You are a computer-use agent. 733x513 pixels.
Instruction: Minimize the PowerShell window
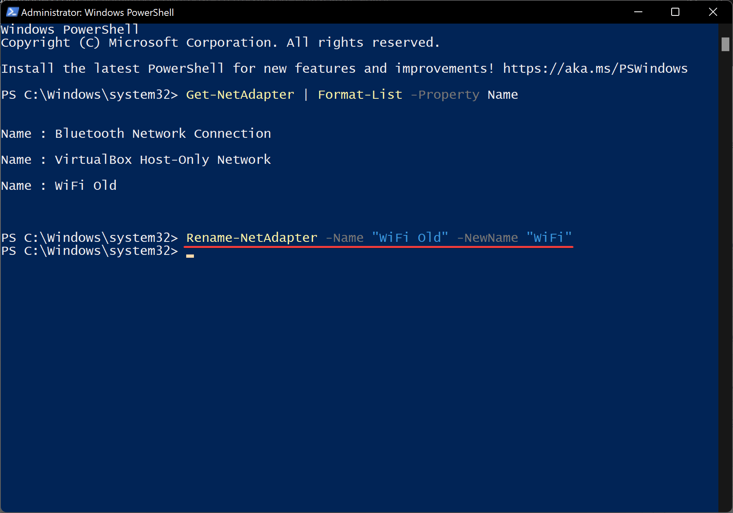coord(638,12)
